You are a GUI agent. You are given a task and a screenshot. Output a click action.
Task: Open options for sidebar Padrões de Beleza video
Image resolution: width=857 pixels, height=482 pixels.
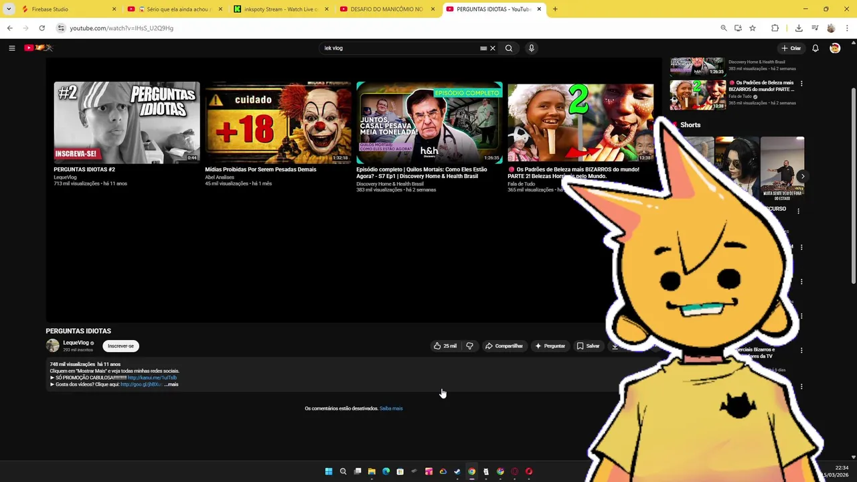pos(801,84)
